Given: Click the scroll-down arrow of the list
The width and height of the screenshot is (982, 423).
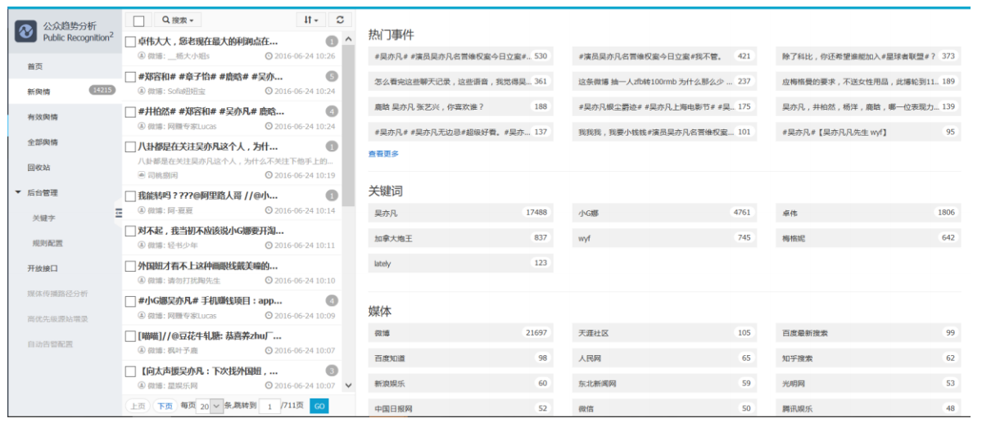Looking at the screenshot, I should click(349, 385).
